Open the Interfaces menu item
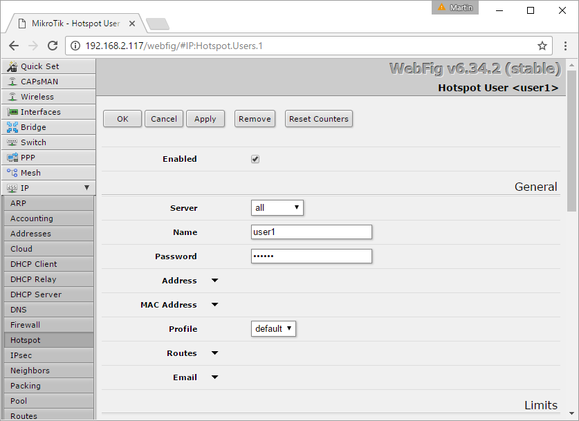This screenshot has height=421, width=579. [x=48, y=112]
